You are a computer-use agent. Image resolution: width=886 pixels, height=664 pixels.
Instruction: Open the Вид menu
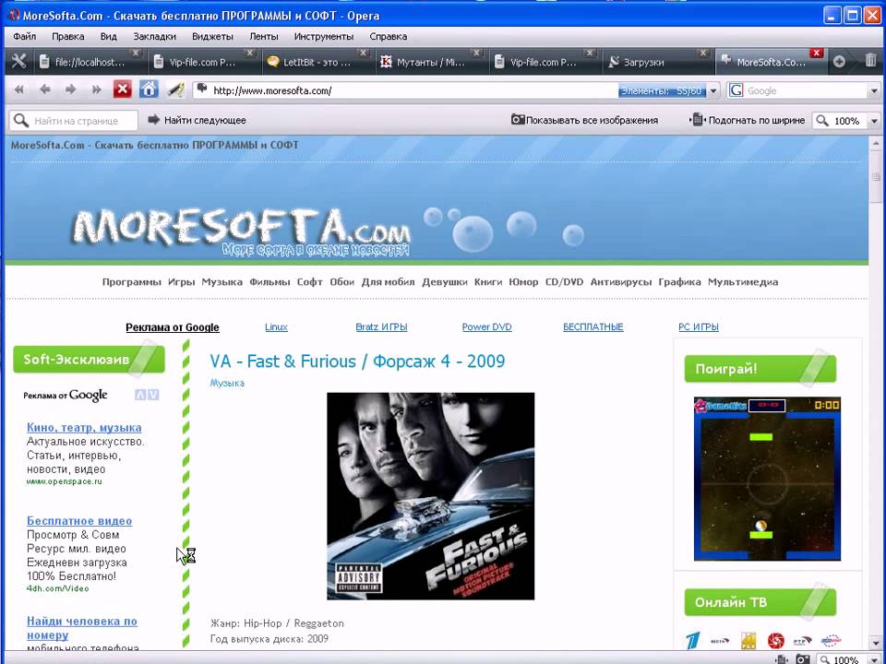109,36
